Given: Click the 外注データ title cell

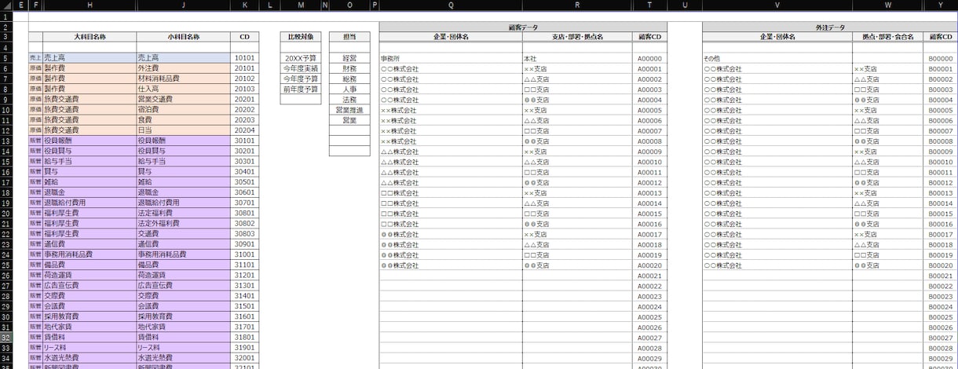Looking at the screenshot, I should 830,27.
